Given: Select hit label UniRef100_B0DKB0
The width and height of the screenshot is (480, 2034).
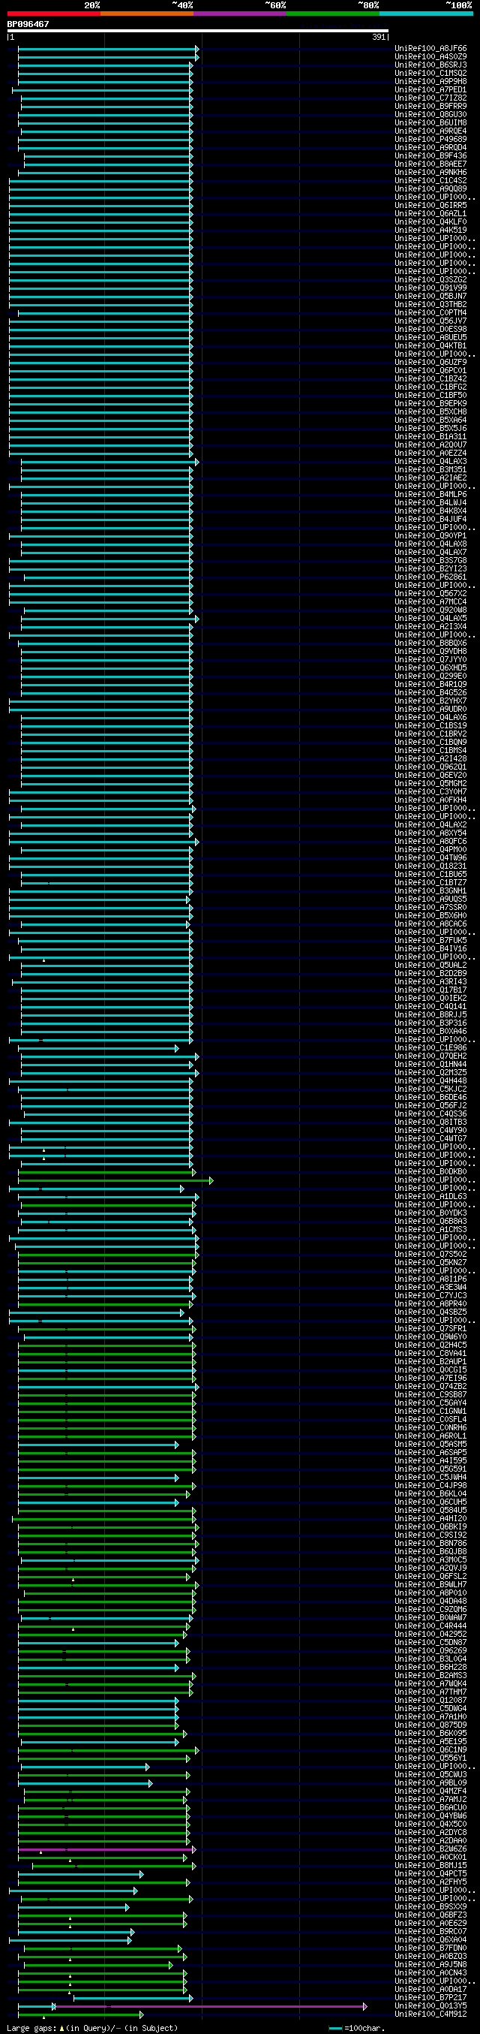Looking at the screenshot, I should [430, 1172].
